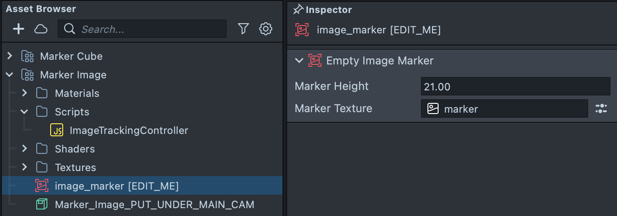617x216 pixels.
Task: Click the Inspector pin icon
Action: coord(298,10)
